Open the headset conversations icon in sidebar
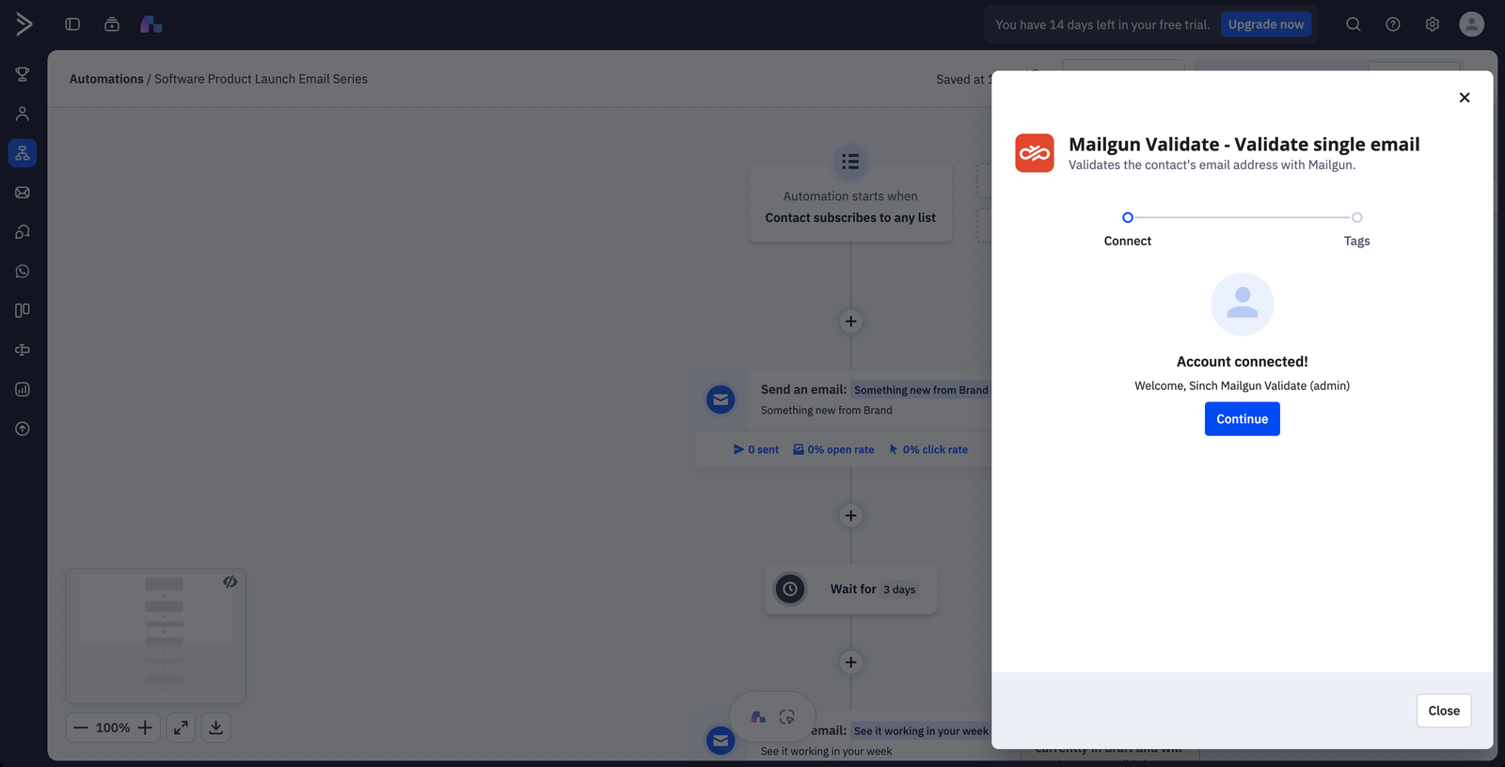Viewport: 1505px width, 767px height. coord(23,232)
